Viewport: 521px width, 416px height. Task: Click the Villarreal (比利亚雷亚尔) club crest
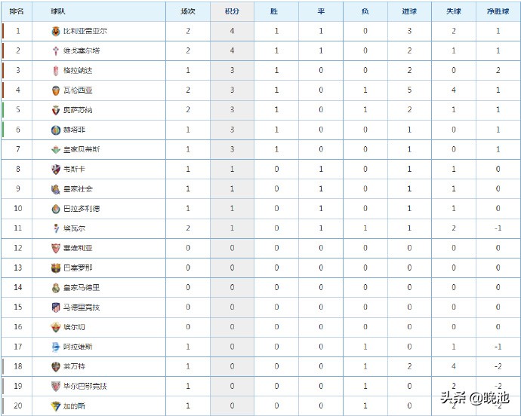(56, 31)
